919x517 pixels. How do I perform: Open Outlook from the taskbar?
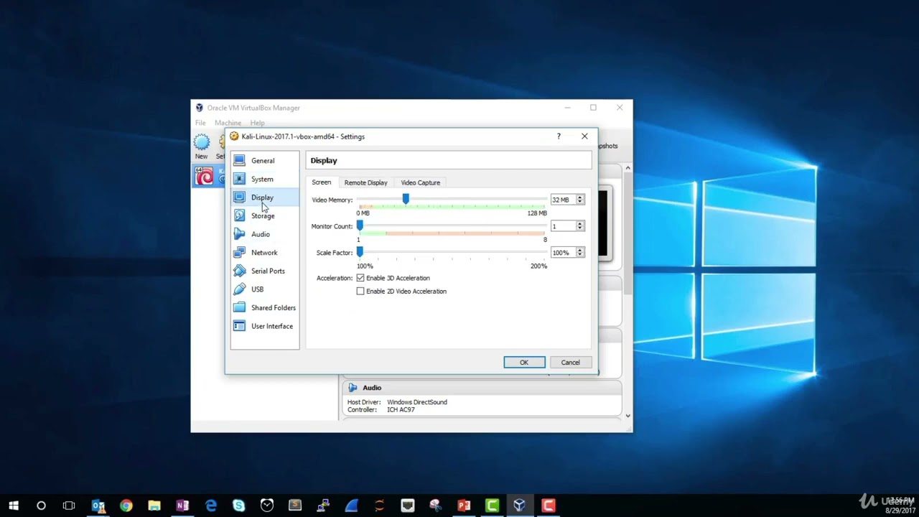[x=98, y=506]
